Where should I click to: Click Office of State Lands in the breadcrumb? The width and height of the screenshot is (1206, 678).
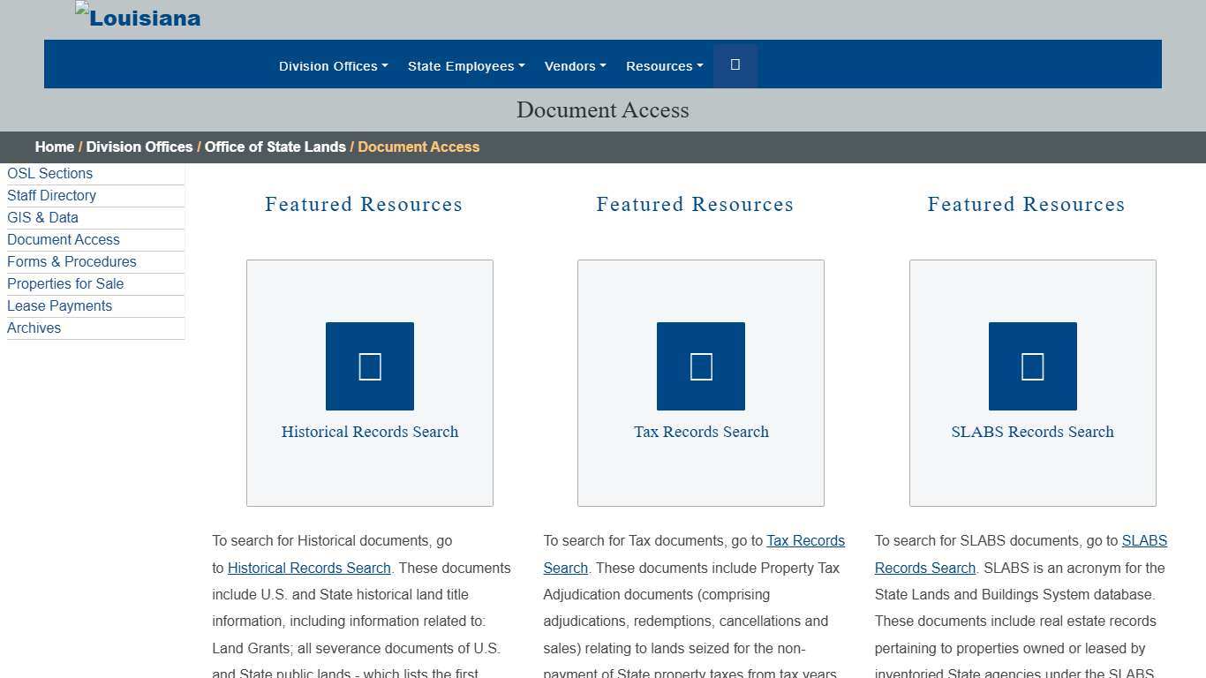[x=275, y=147]
